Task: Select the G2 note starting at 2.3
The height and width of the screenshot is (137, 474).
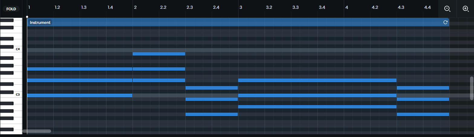Action: [x=212, y=114]
